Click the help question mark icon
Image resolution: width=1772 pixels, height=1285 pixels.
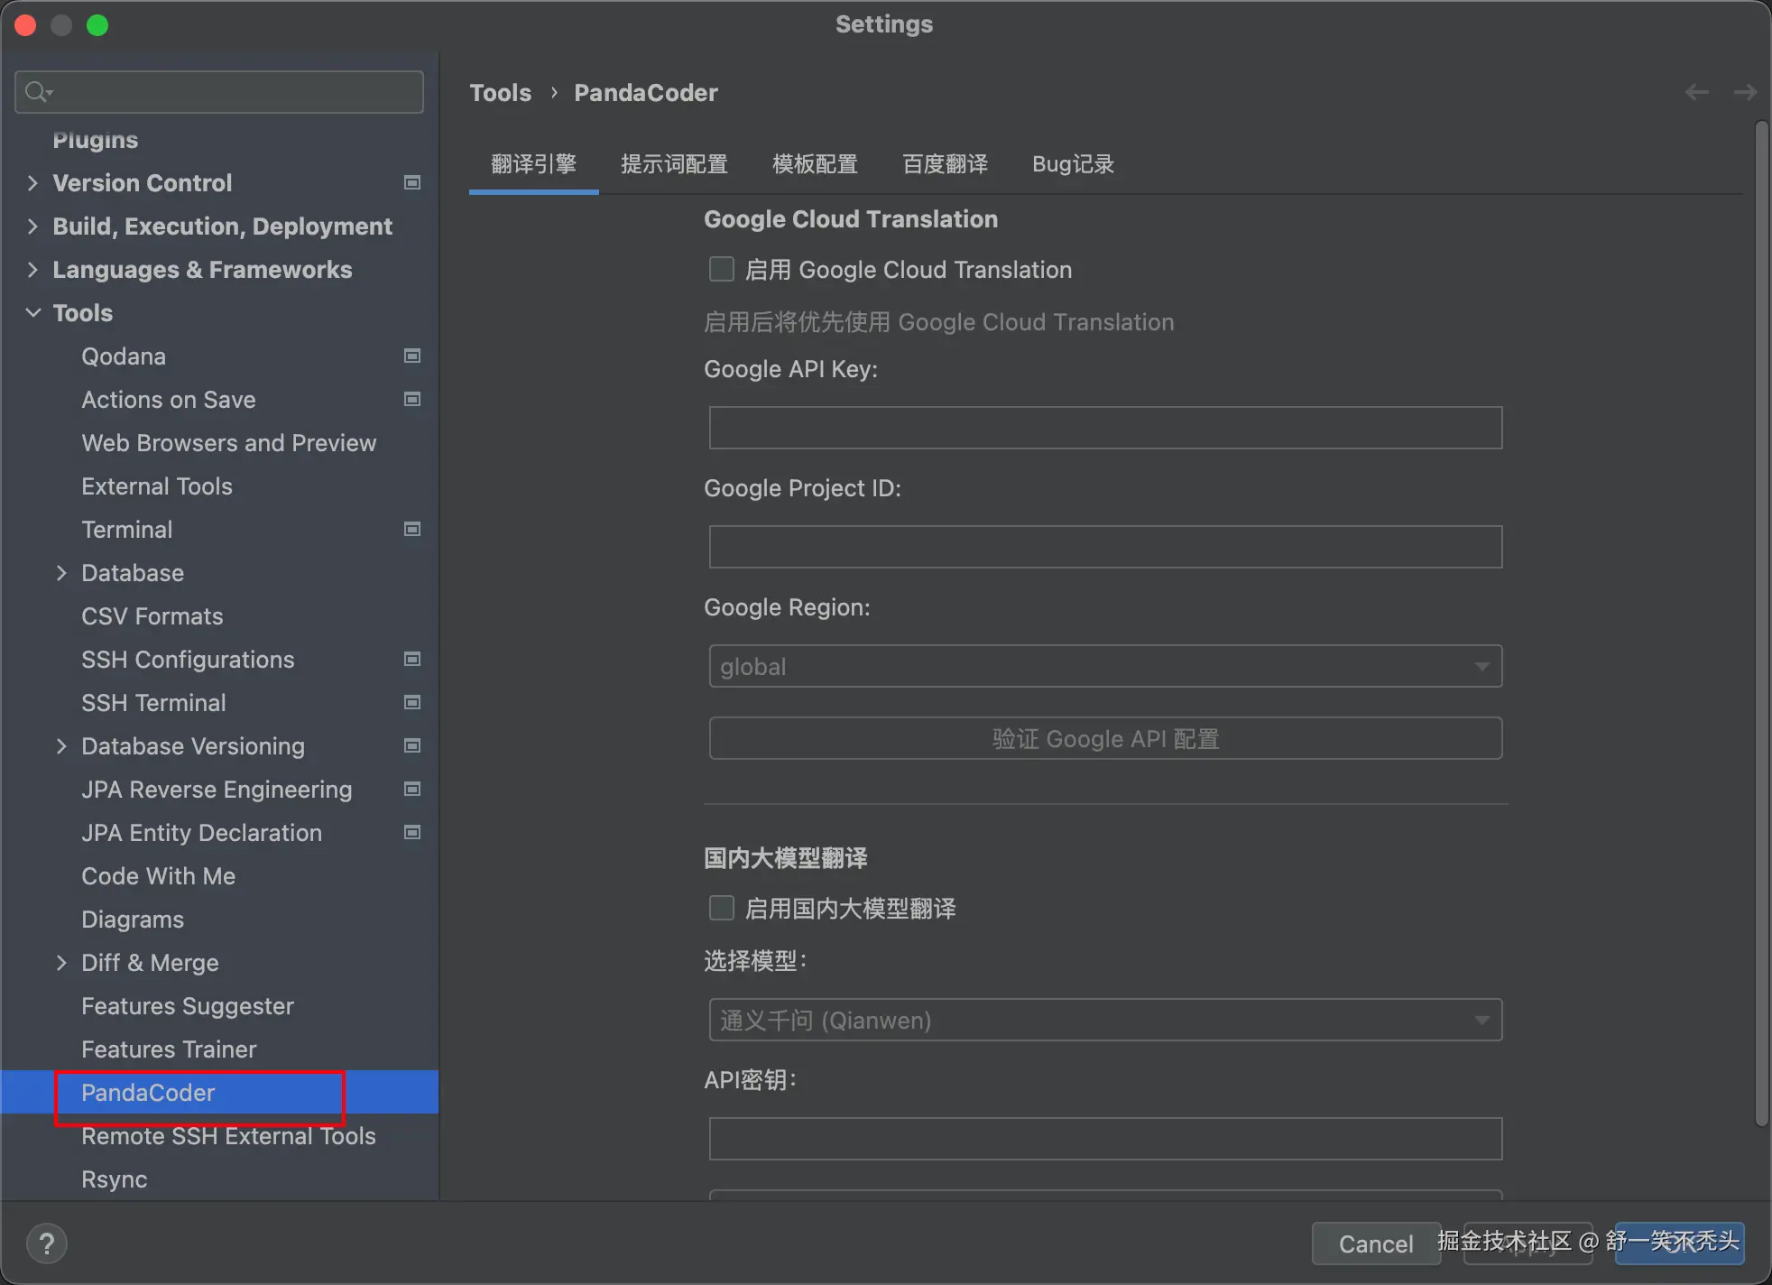[x=47, y=1243]
